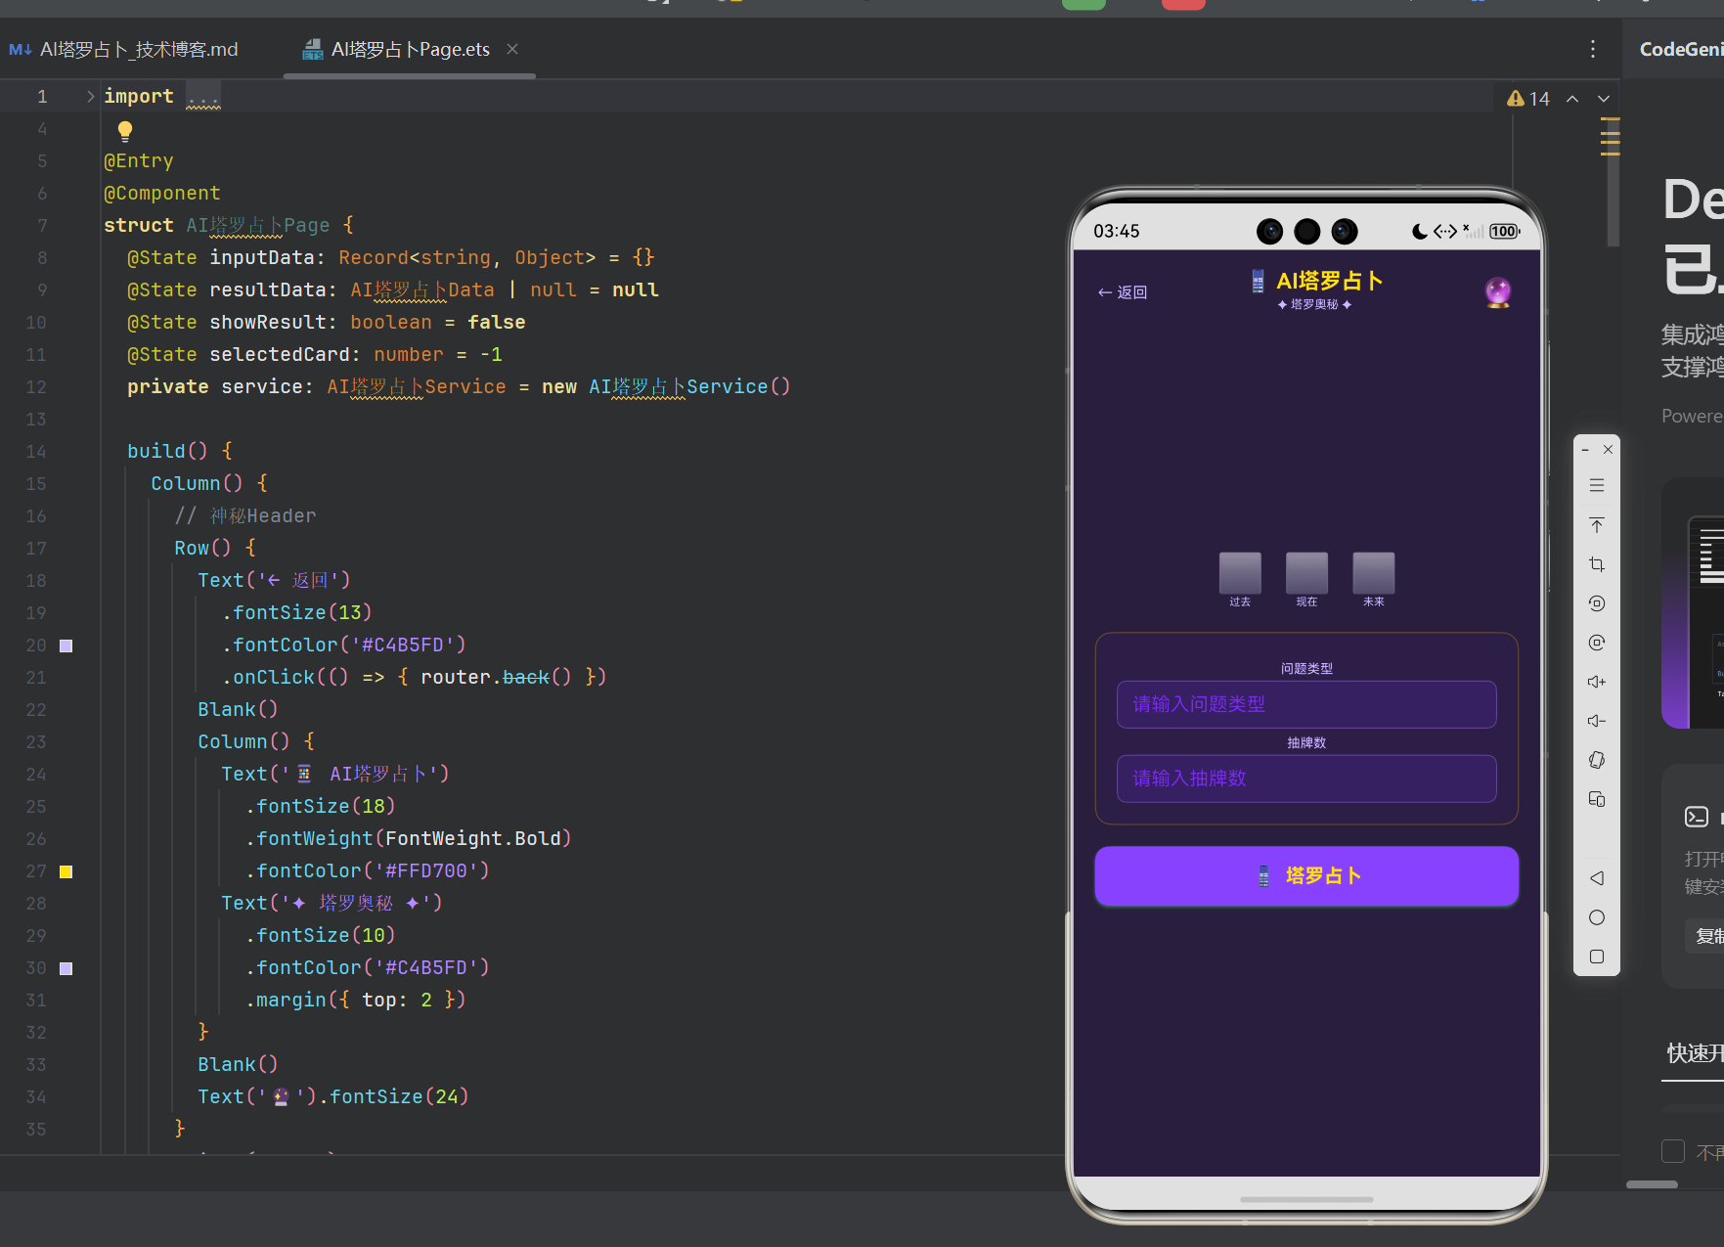Raise emulator volume with speaker-plus icon
This screenshot has height=1247, width=1724.
[x=1597, y=682]
